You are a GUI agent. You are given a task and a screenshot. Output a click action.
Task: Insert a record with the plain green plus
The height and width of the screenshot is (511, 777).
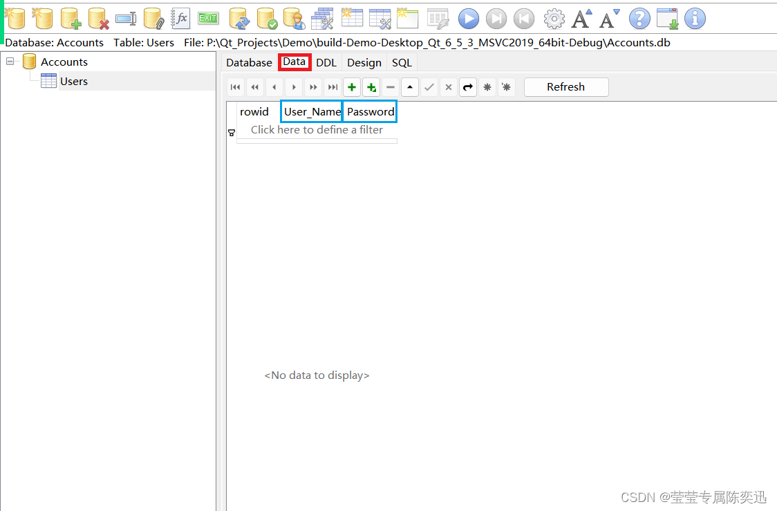coord(352,87)
